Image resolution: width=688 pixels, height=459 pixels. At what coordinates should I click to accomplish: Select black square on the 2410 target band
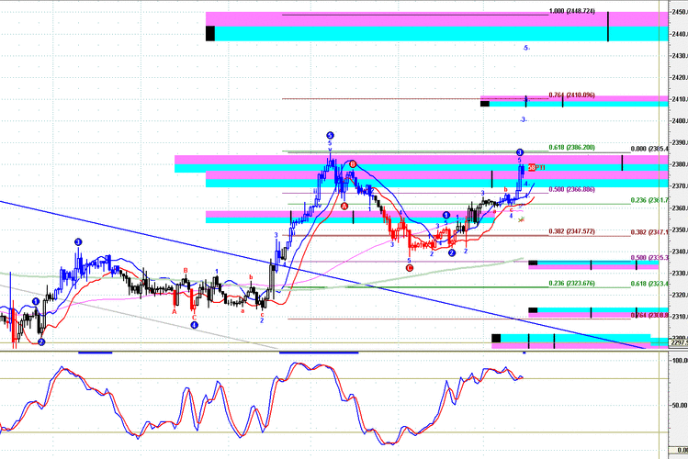pos(485,104)
